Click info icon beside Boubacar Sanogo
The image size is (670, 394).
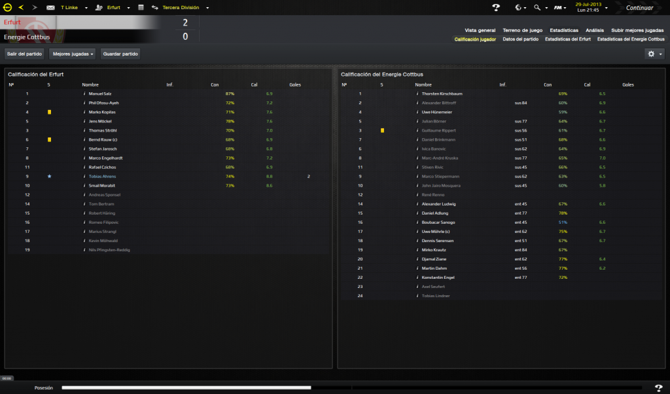point(417,223)
